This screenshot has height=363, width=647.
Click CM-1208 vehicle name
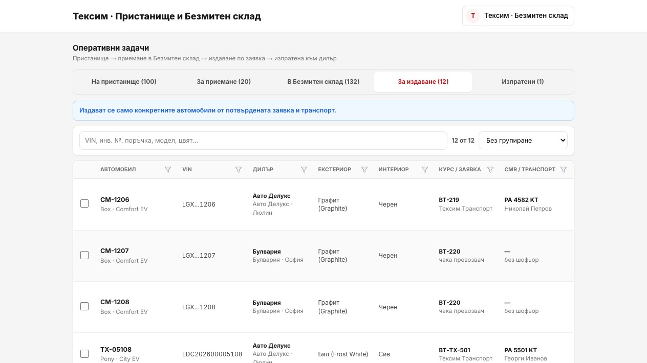(115, 302)
